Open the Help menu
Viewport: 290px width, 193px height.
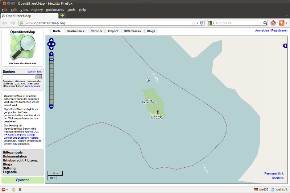click(x=82, y=10)
